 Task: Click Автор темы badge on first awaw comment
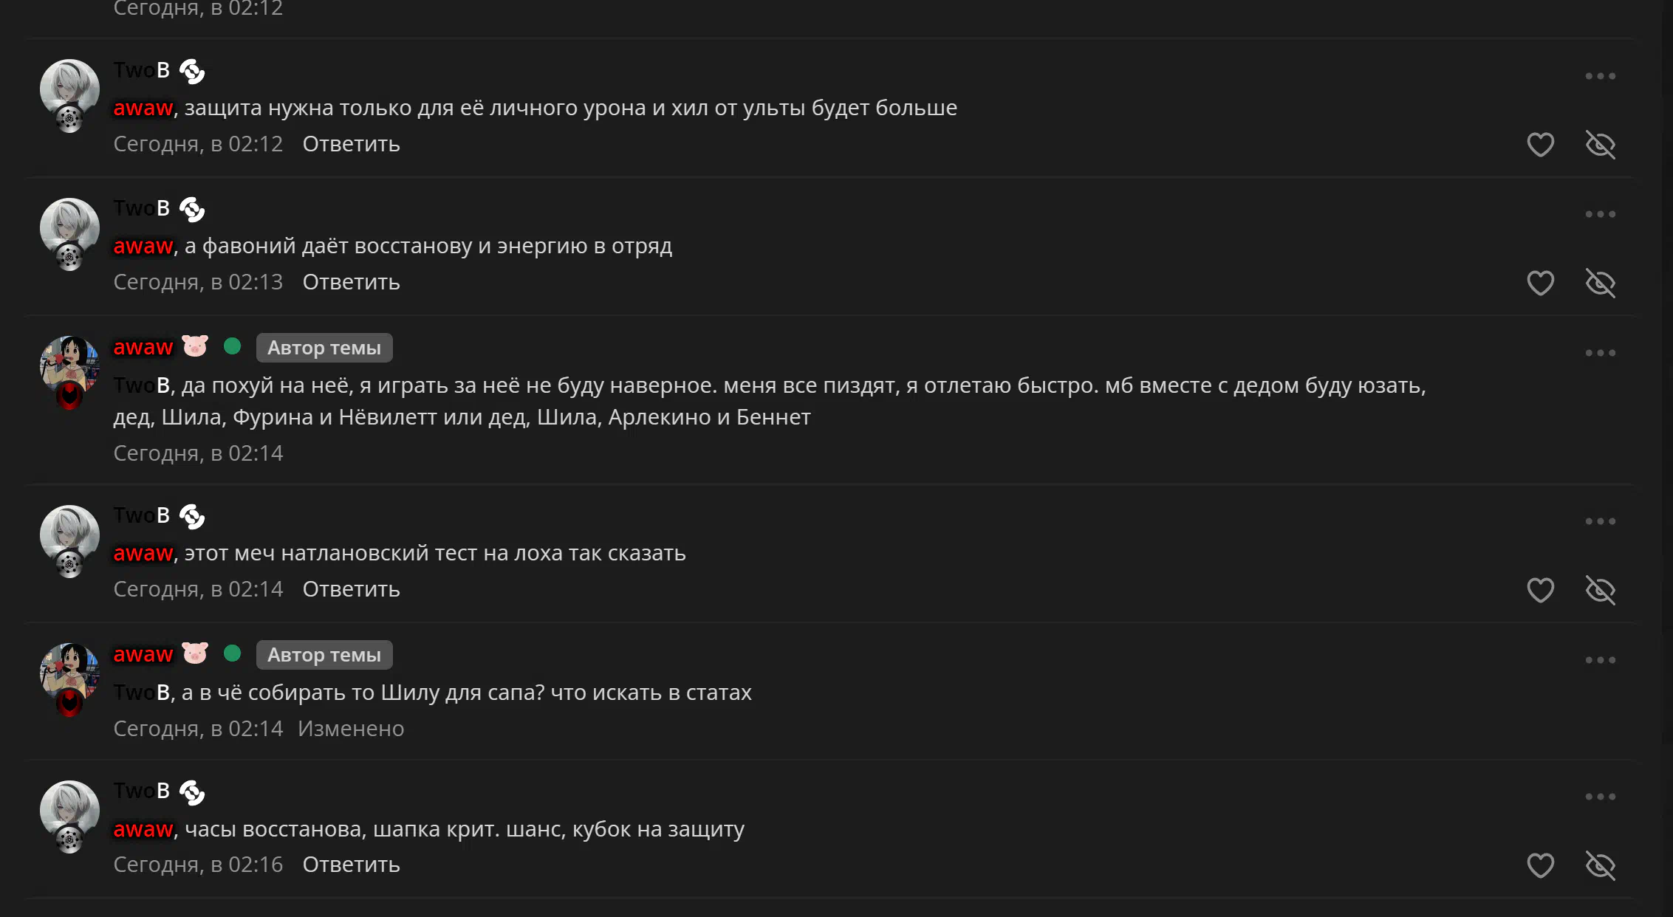324,348
